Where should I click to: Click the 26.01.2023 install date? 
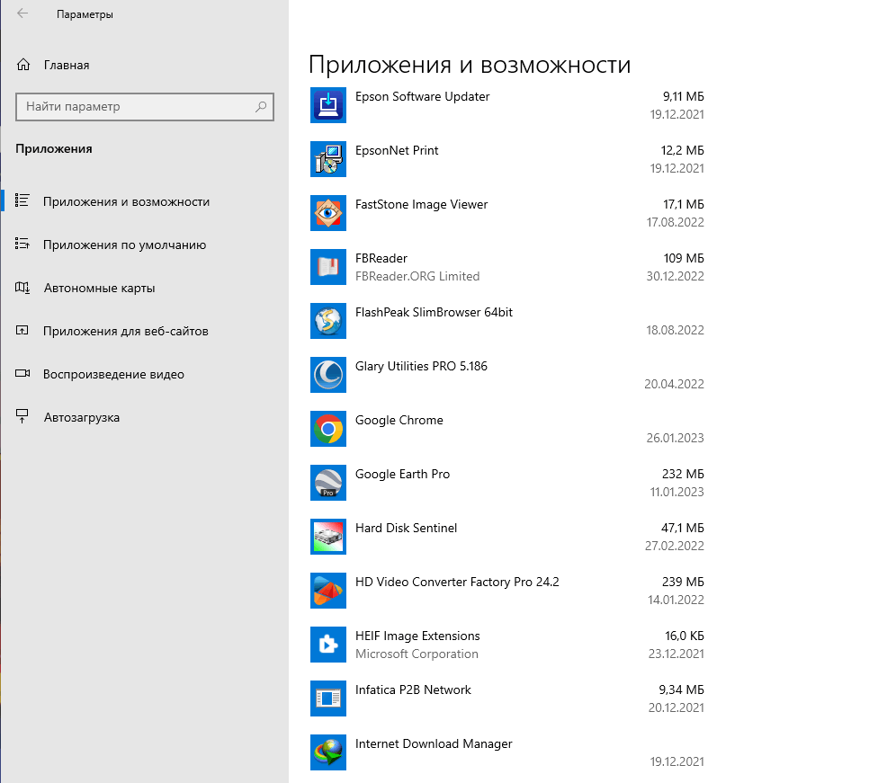675,438
